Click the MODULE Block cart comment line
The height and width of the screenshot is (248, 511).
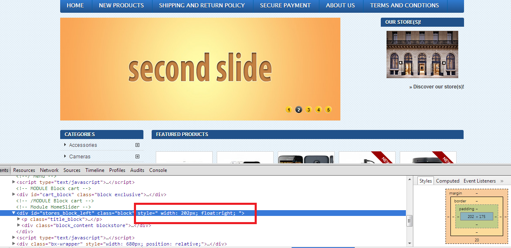[54, 188]
